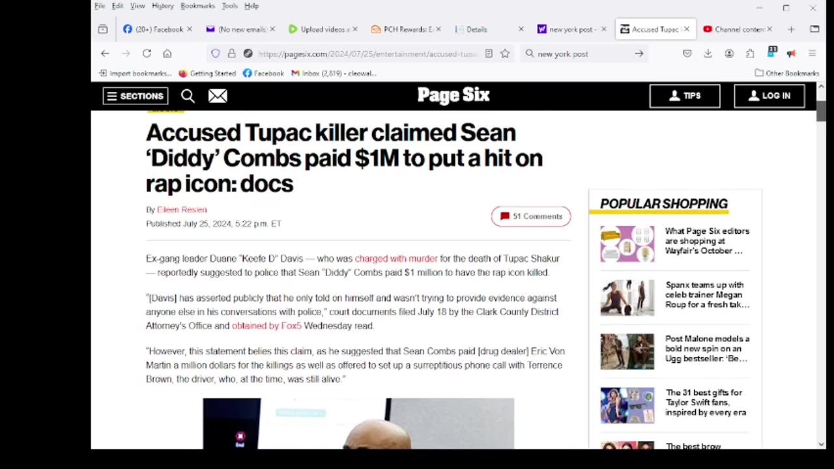Switch to the PCH Rewards tab

click(407, 29)
